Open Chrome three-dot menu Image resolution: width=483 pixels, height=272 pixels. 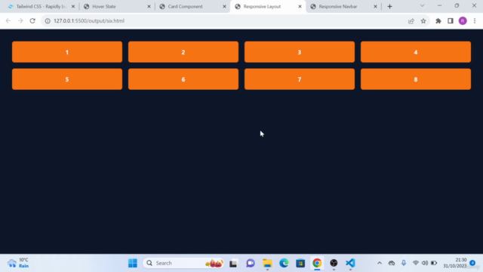[x=475, y=21]
